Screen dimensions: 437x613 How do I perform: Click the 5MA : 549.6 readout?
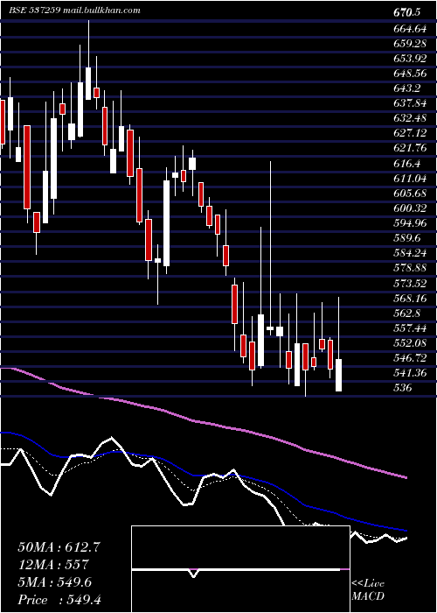[54, 582]
